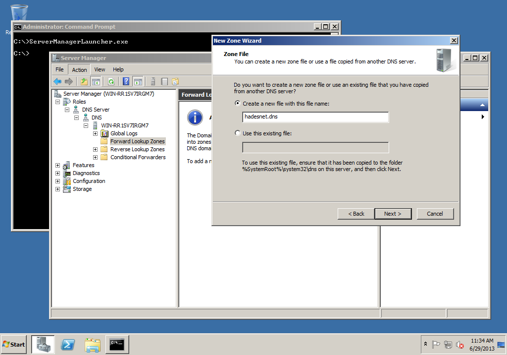Open PowerShell from the taskbar
The width and height of the screenshot is (507, 355).
click(x=68, y=344)
